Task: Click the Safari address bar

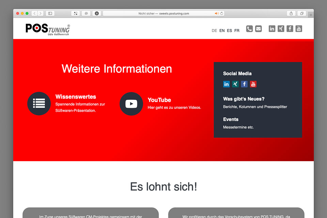Action: pyautogui.click(x=163, y=14)
